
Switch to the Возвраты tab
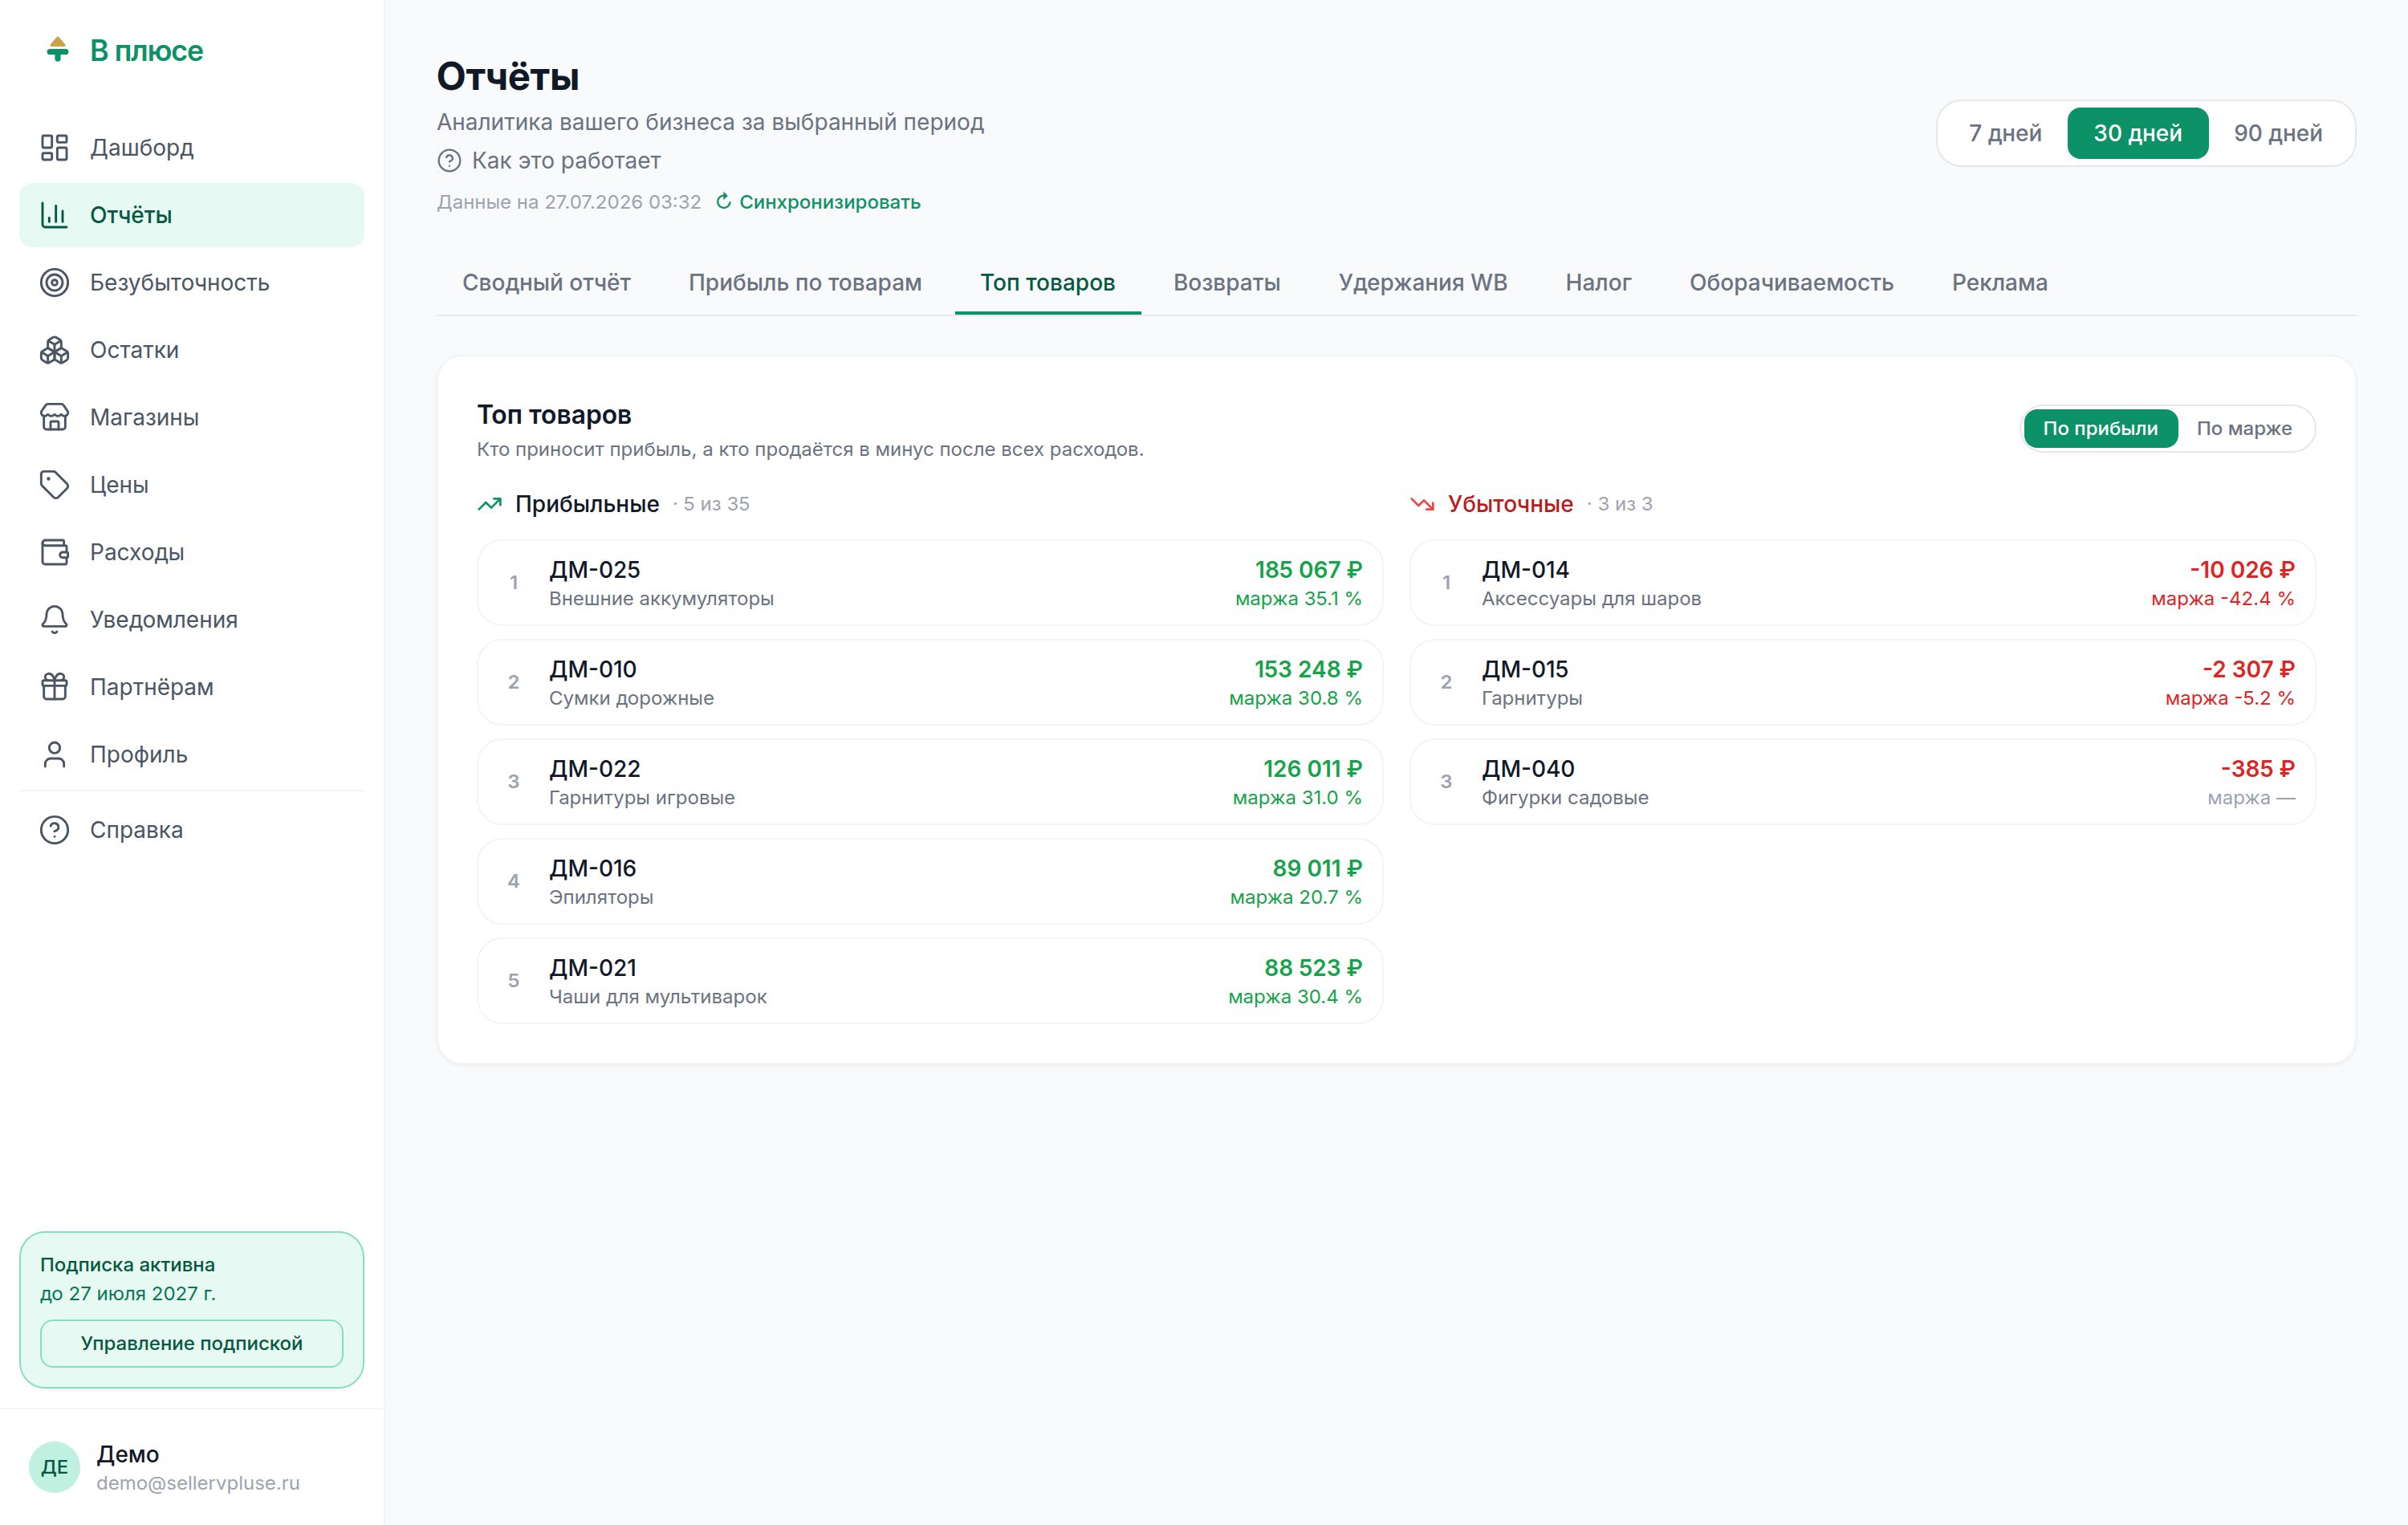click(1226, 283)
